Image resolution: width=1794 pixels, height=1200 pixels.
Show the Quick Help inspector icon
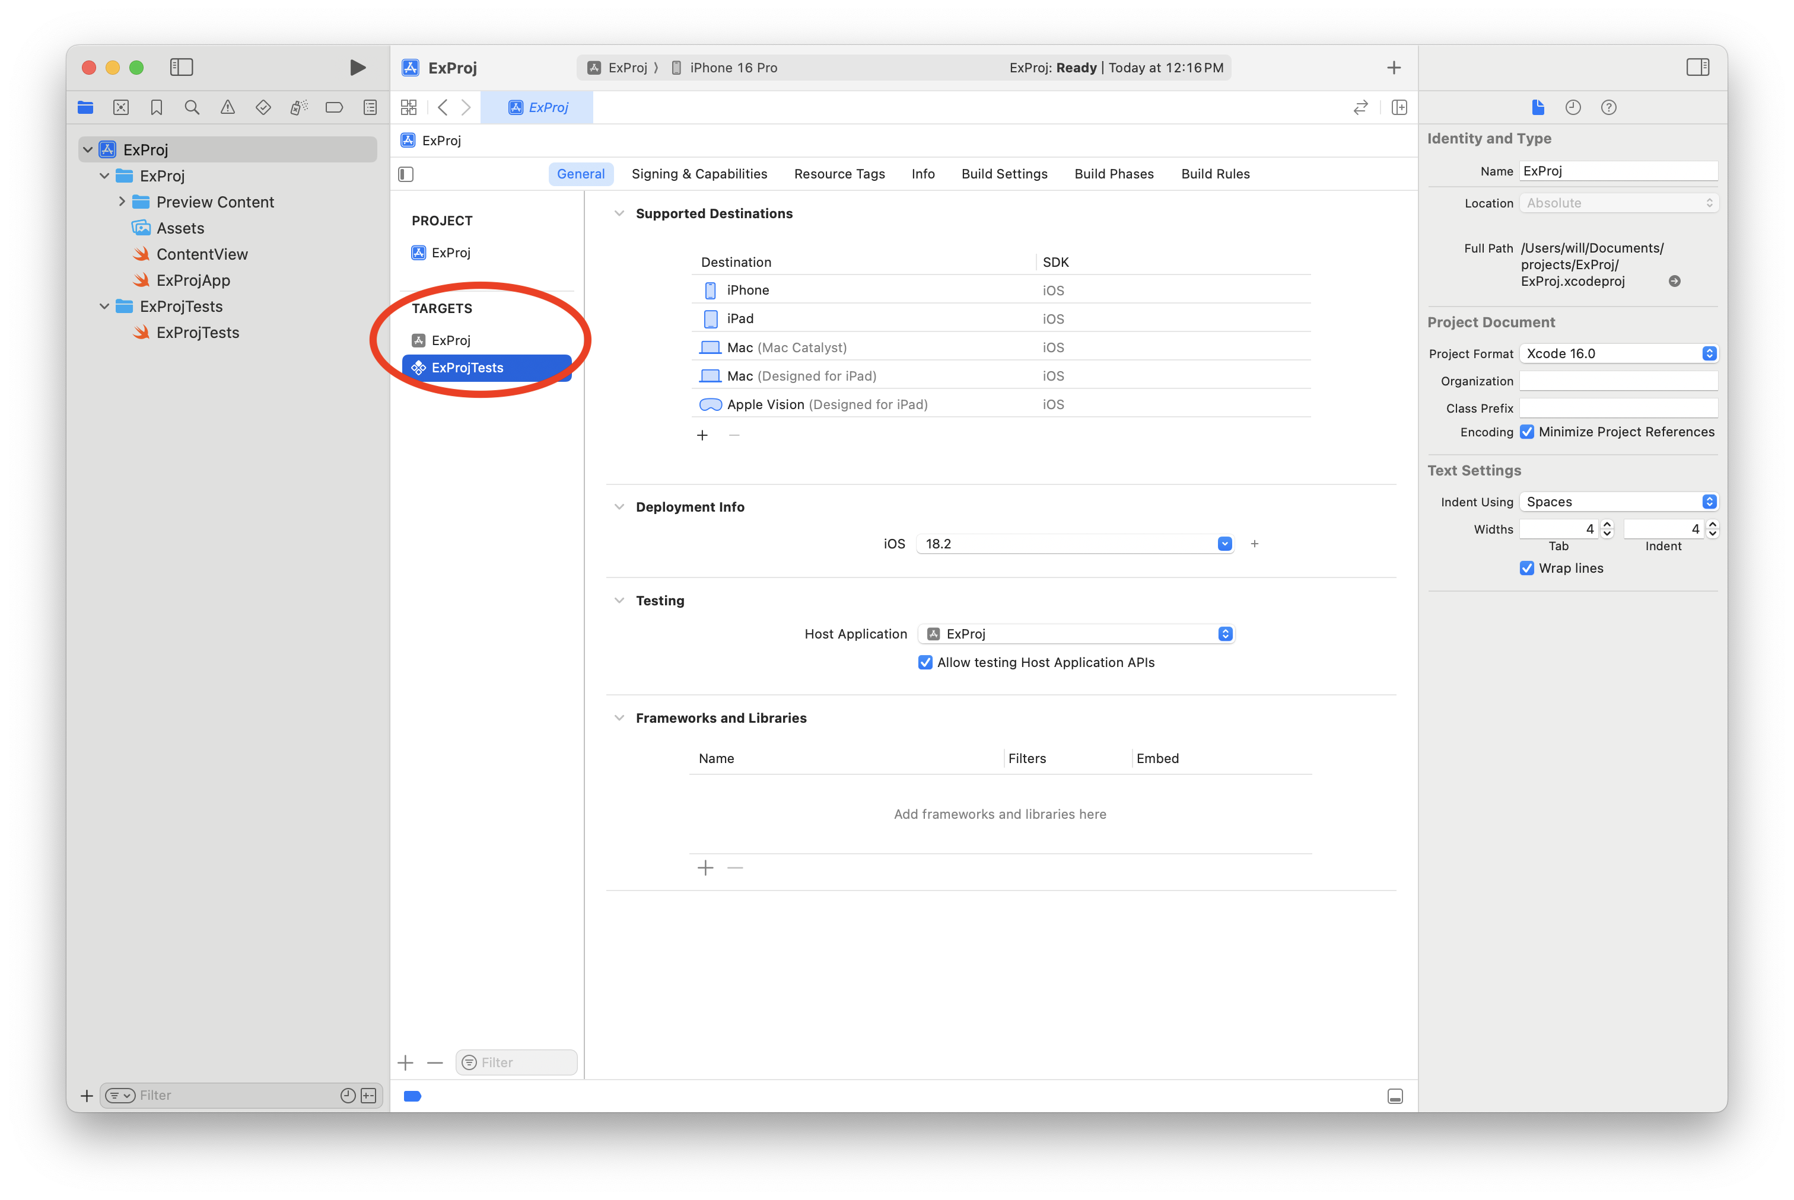pos(1609,107)
